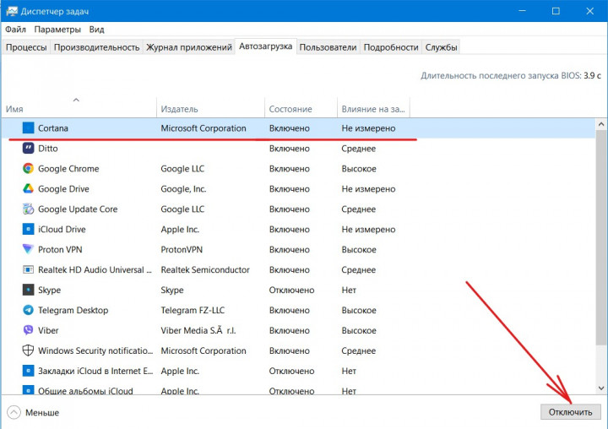Click the Windows Security notification shield icon

(28, 351)
